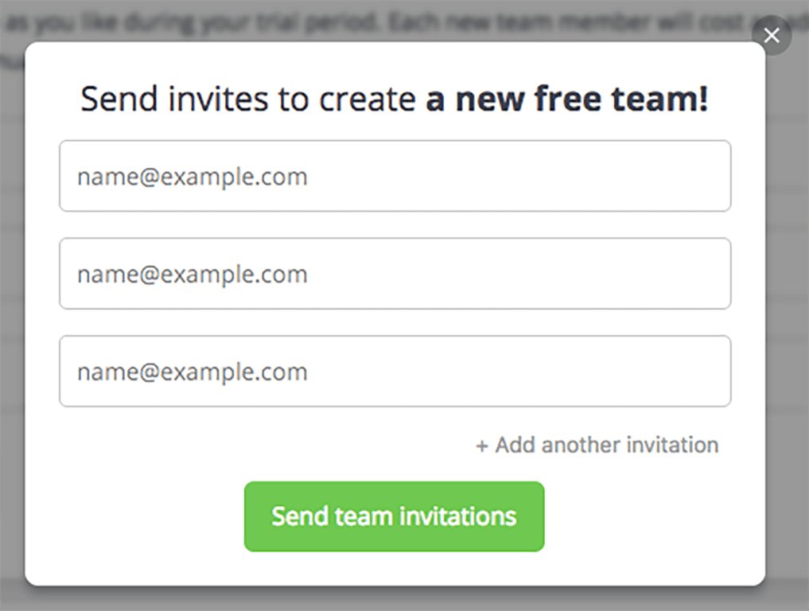Click the dimmed overlay left of the dialog
This screenshot has height=611, width=809.
pos(12,318)
